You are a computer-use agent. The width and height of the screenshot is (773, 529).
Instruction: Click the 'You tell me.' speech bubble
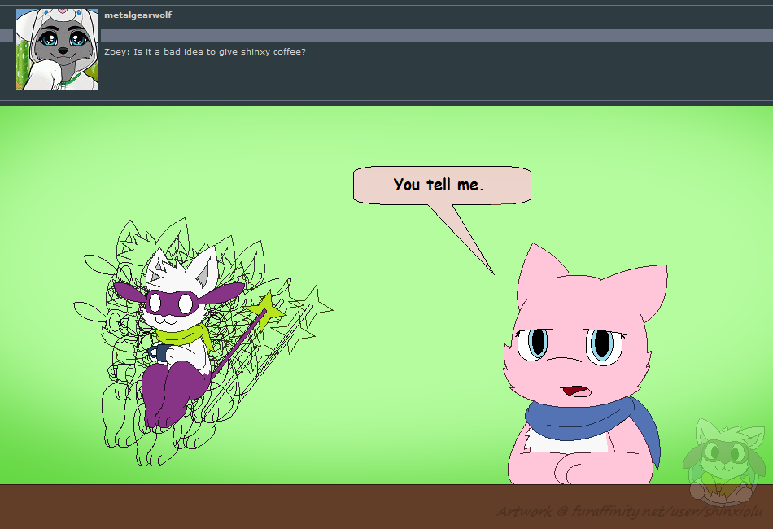[x=442, y=185]
